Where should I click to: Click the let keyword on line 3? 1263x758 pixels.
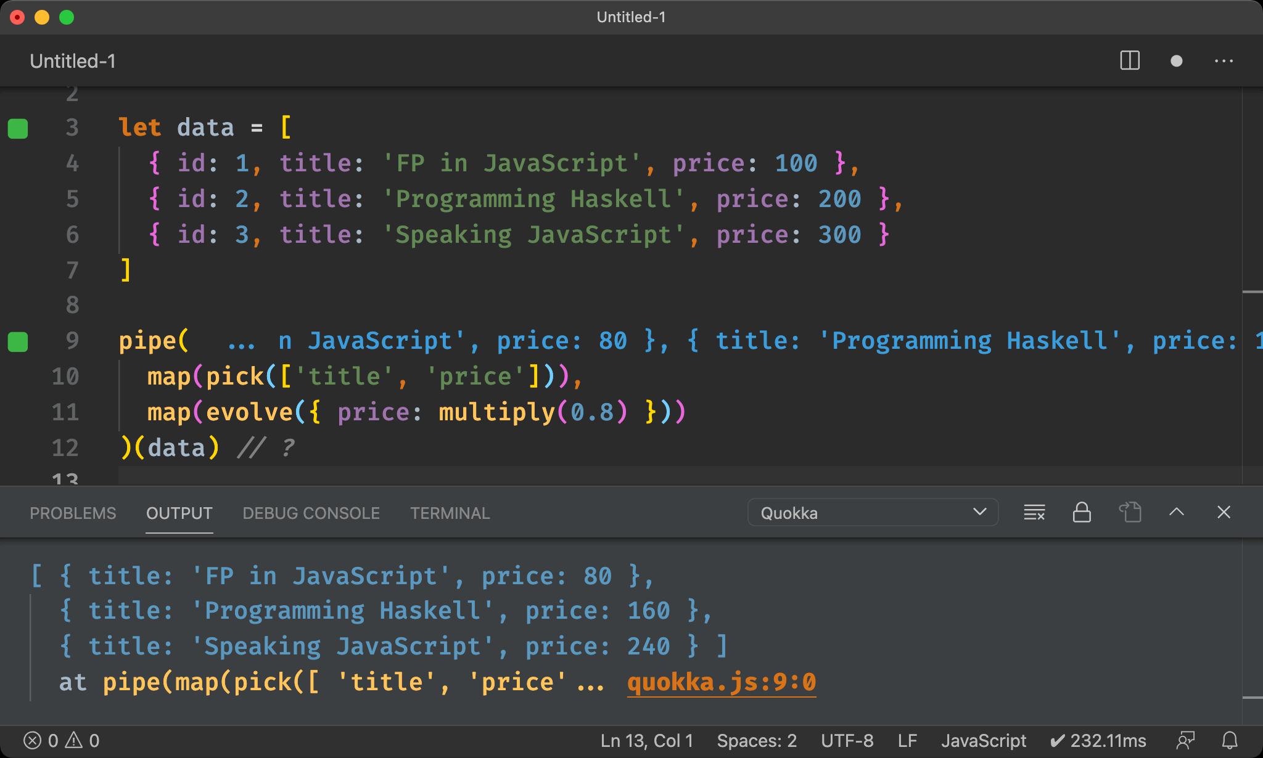(140, 128)
